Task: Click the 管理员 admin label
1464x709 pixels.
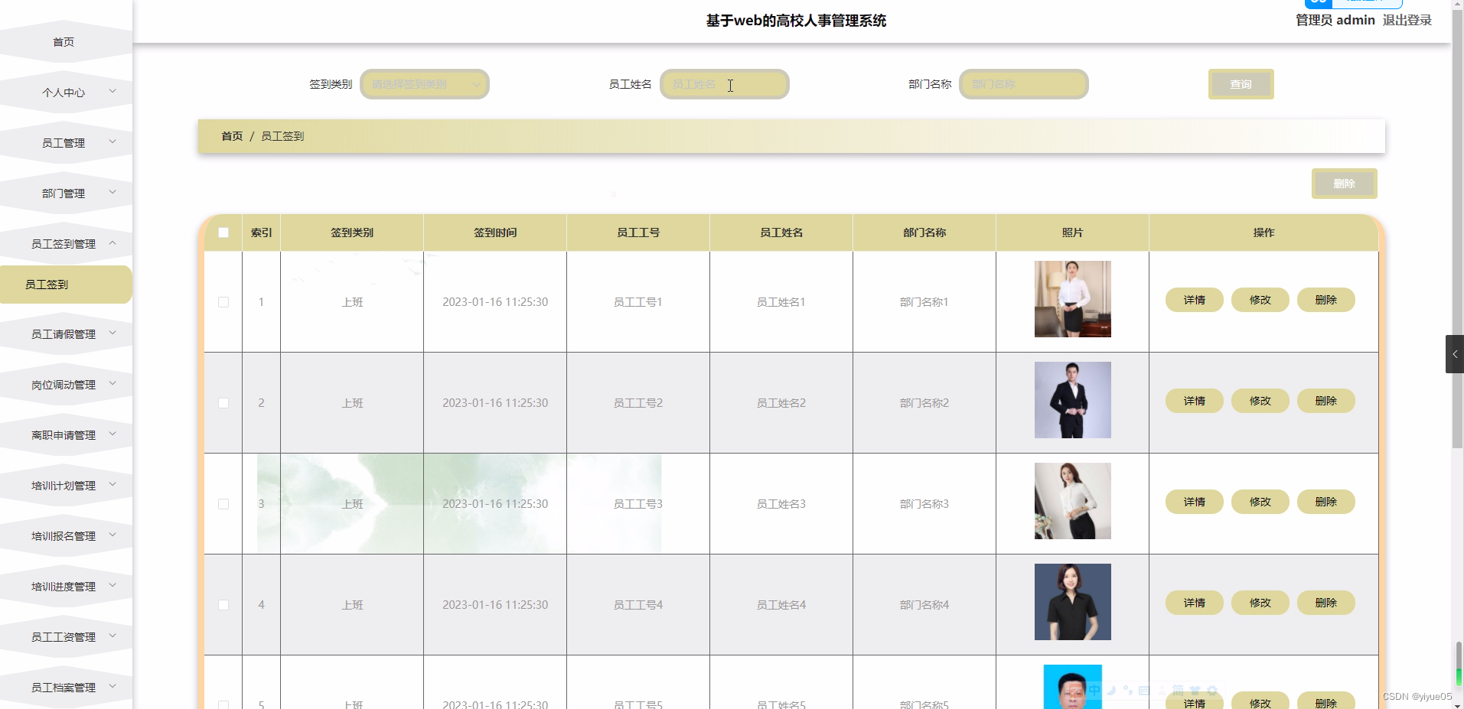Action: pos(1335,20)
